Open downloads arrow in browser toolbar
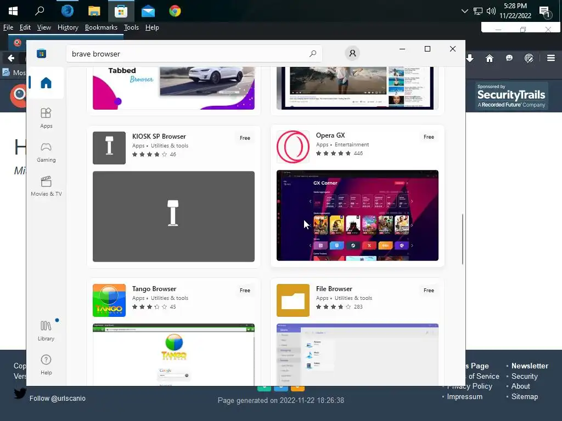562x421 pixels. [470, 58]
